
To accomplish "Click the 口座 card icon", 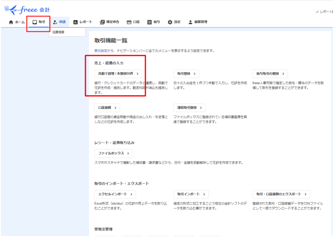I will [129, 22].
